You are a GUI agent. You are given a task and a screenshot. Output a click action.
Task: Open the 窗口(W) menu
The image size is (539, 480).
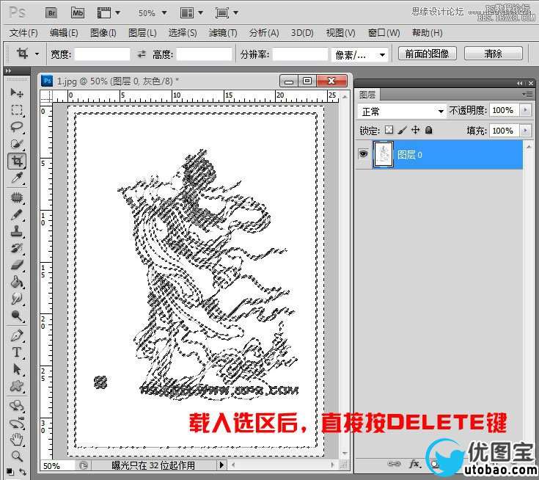[384, 33]
